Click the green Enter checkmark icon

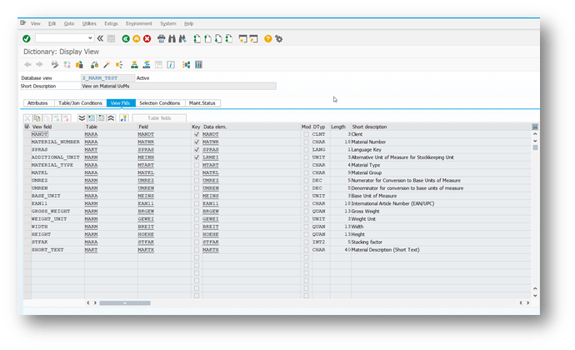pyautogui.click(x=27, y=38)
